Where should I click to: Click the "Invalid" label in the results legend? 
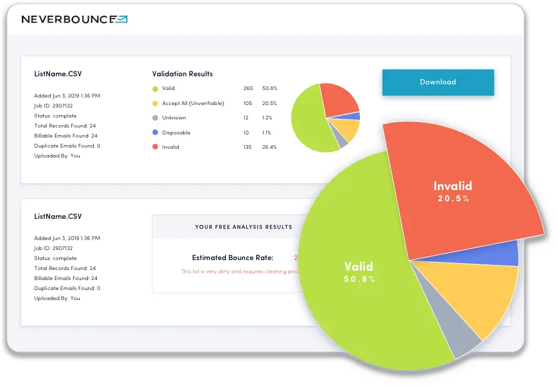[x=171, y=147]
